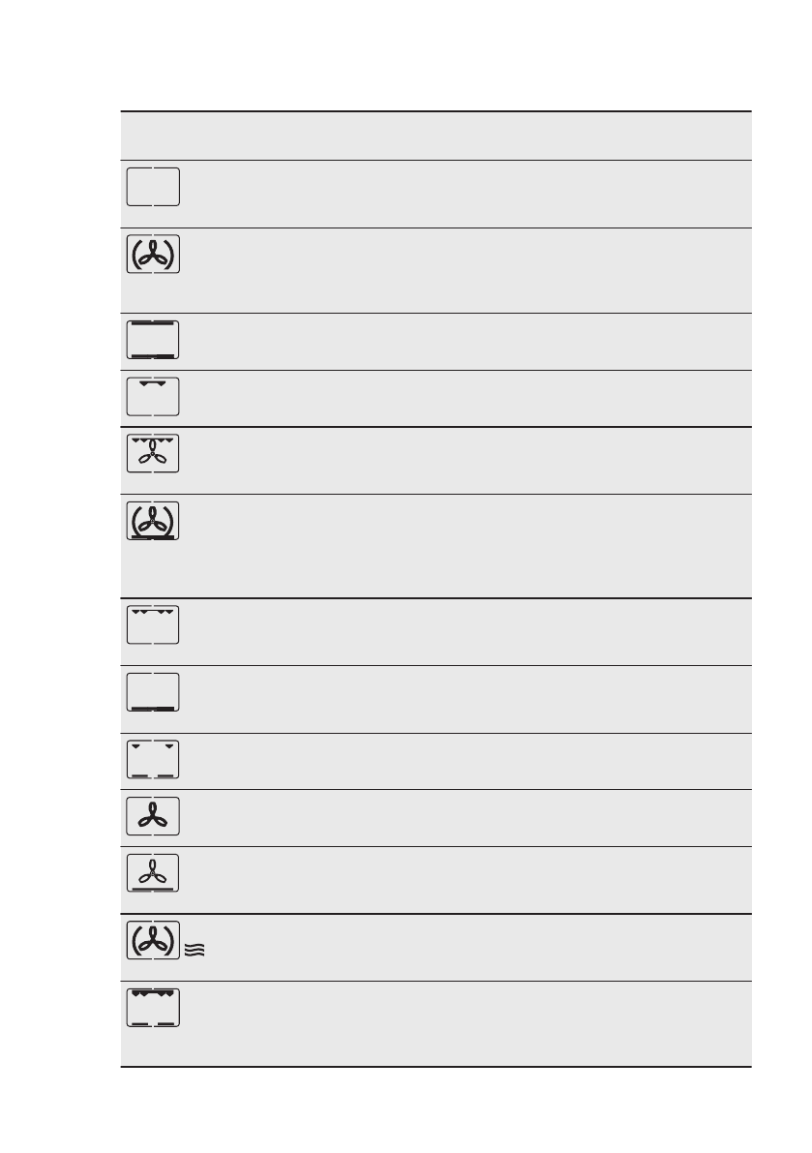Select the plain fan only icon
Viewport: 812px width, 1153px height.
(153, 817)
